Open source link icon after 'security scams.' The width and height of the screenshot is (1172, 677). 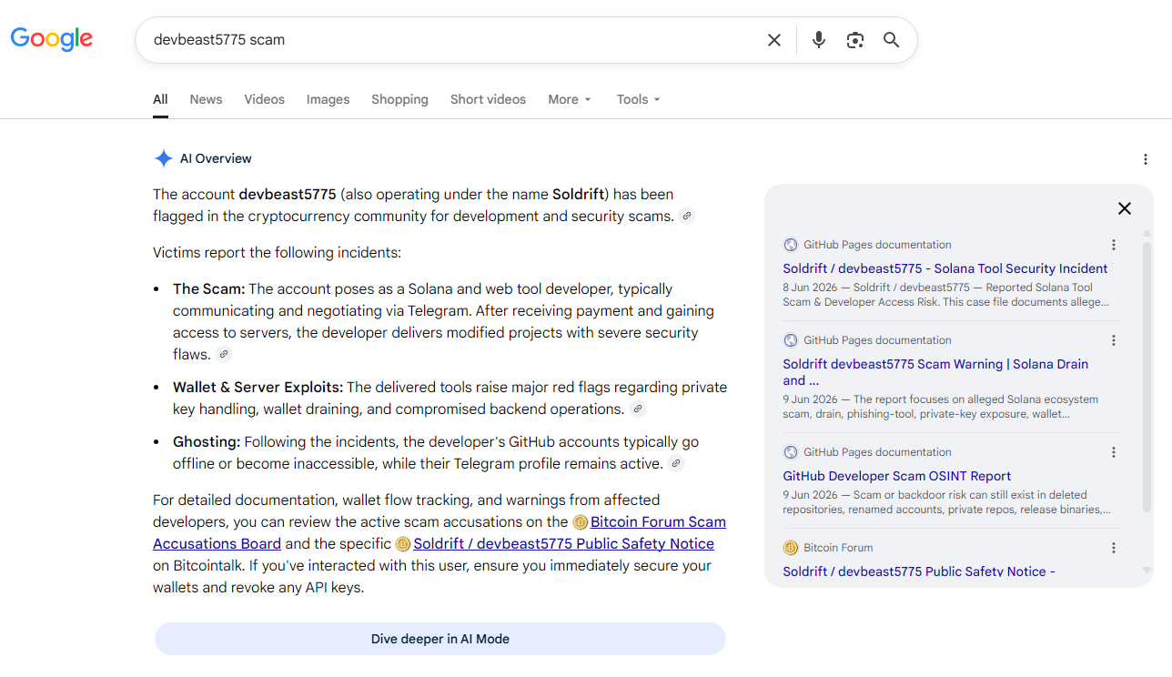688,217
